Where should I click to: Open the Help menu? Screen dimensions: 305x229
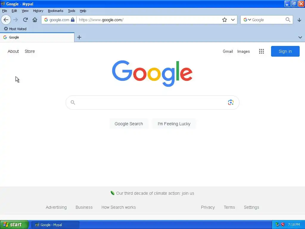[x=83, y=11]
